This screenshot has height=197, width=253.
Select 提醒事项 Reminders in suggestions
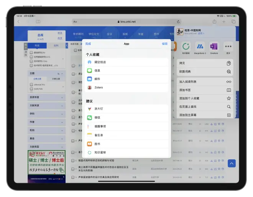127,126
